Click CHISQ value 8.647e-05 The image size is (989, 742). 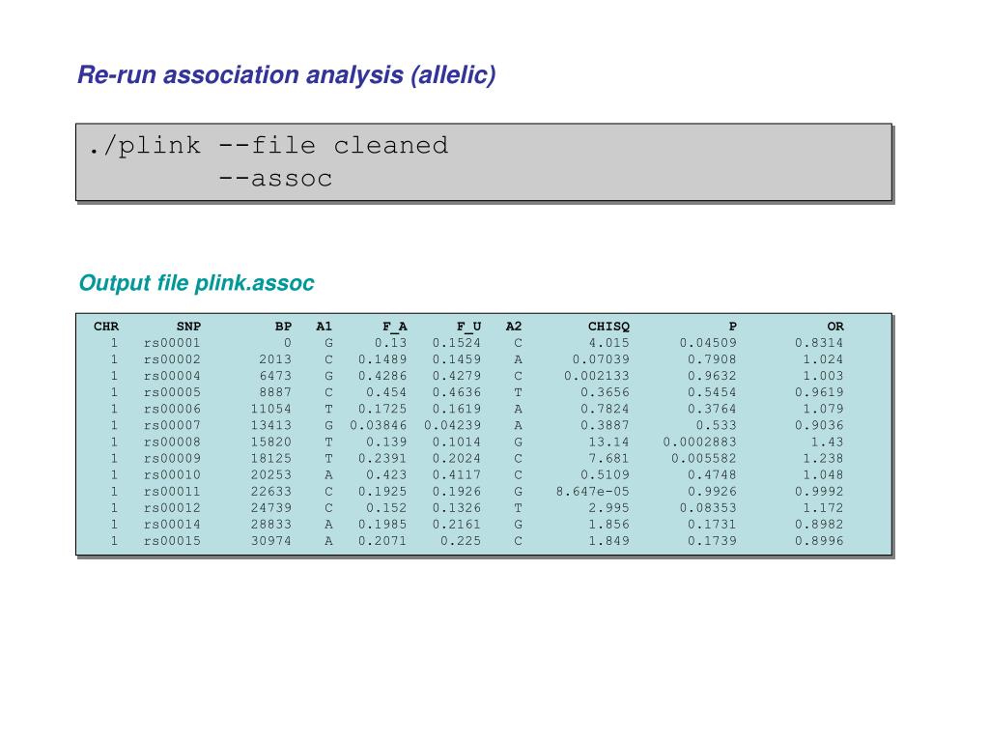592,491
